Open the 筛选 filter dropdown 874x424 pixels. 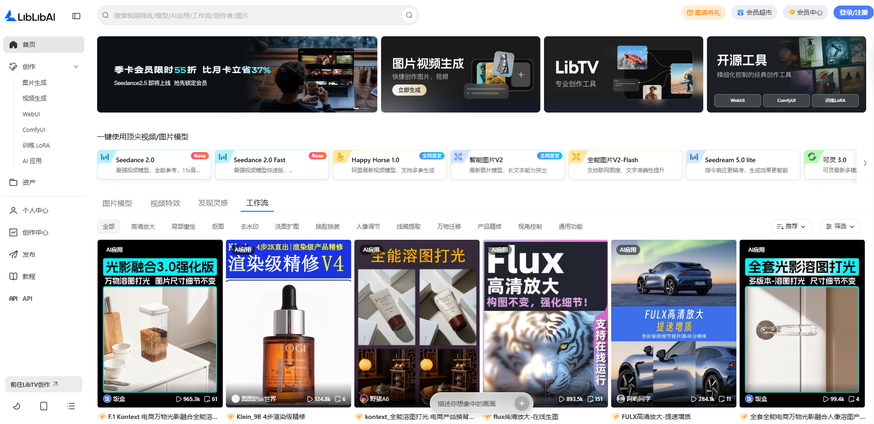click(x=840, y=226)
